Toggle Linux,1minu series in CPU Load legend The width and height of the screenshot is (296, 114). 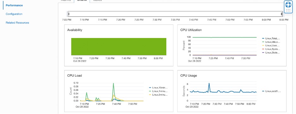point(158,91)
